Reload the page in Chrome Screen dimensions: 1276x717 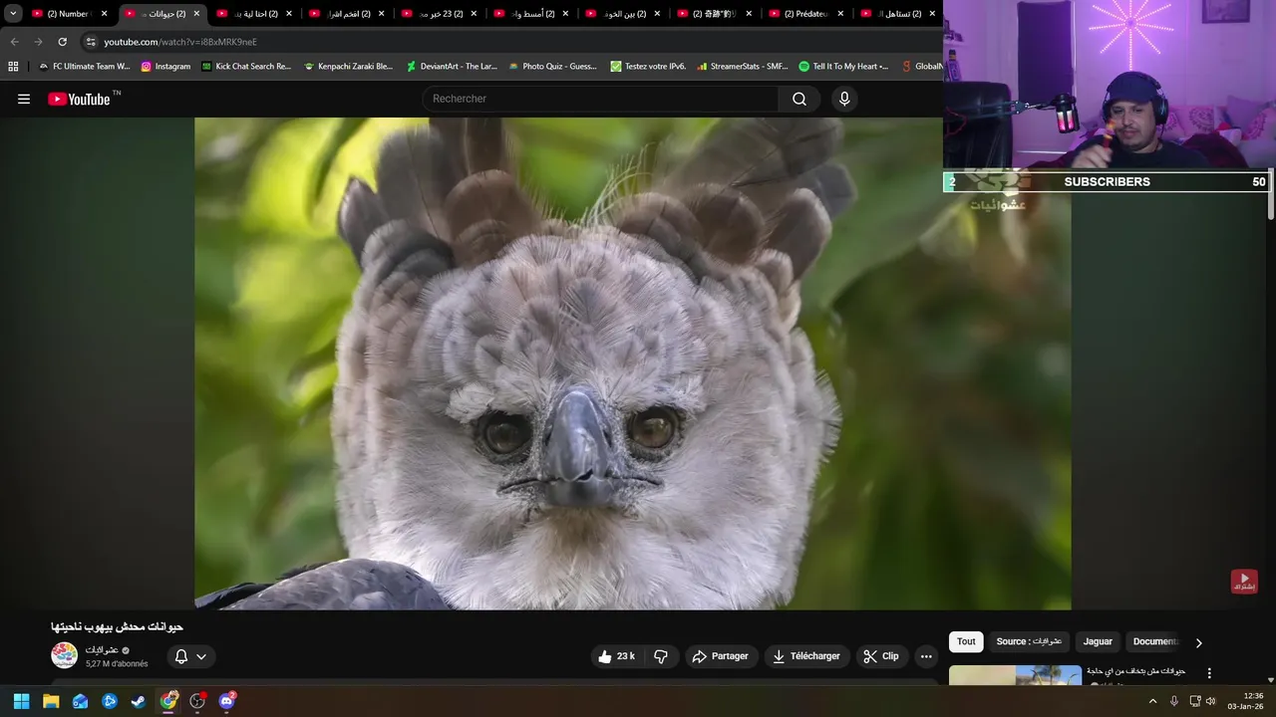(62, 42)
